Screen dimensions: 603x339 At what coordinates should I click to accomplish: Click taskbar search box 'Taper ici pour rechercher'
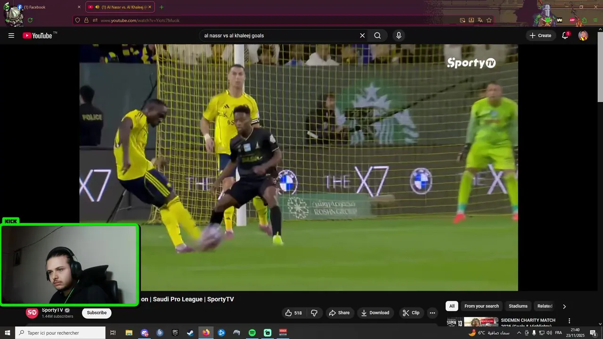pyautogui.click(x=60, y=333)
